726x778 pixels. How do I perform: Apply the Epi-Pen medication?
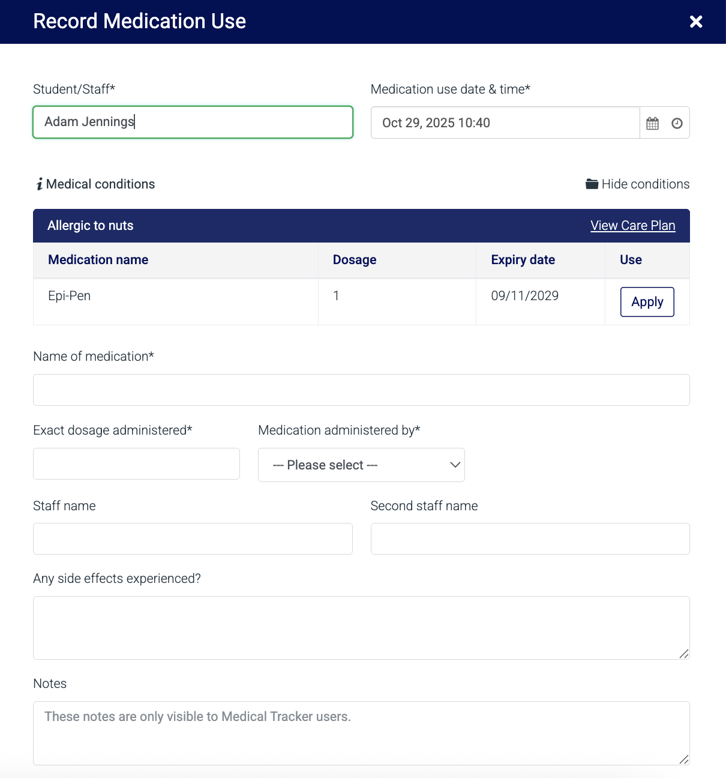coord(647,302)
